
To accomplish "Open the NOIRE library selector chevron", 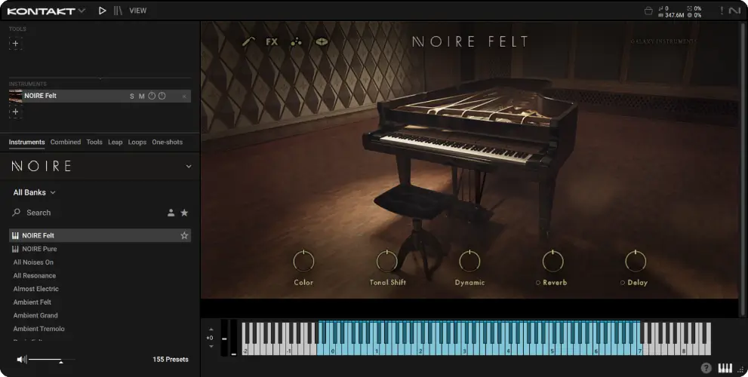I will [x=188, y=166].
